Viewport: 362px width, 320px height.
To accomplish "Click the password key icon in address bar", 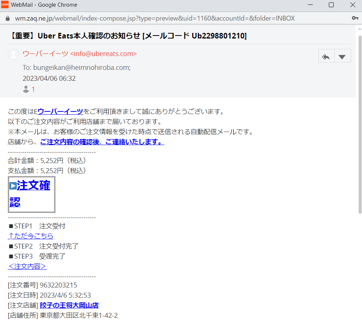I will [355, 18].
